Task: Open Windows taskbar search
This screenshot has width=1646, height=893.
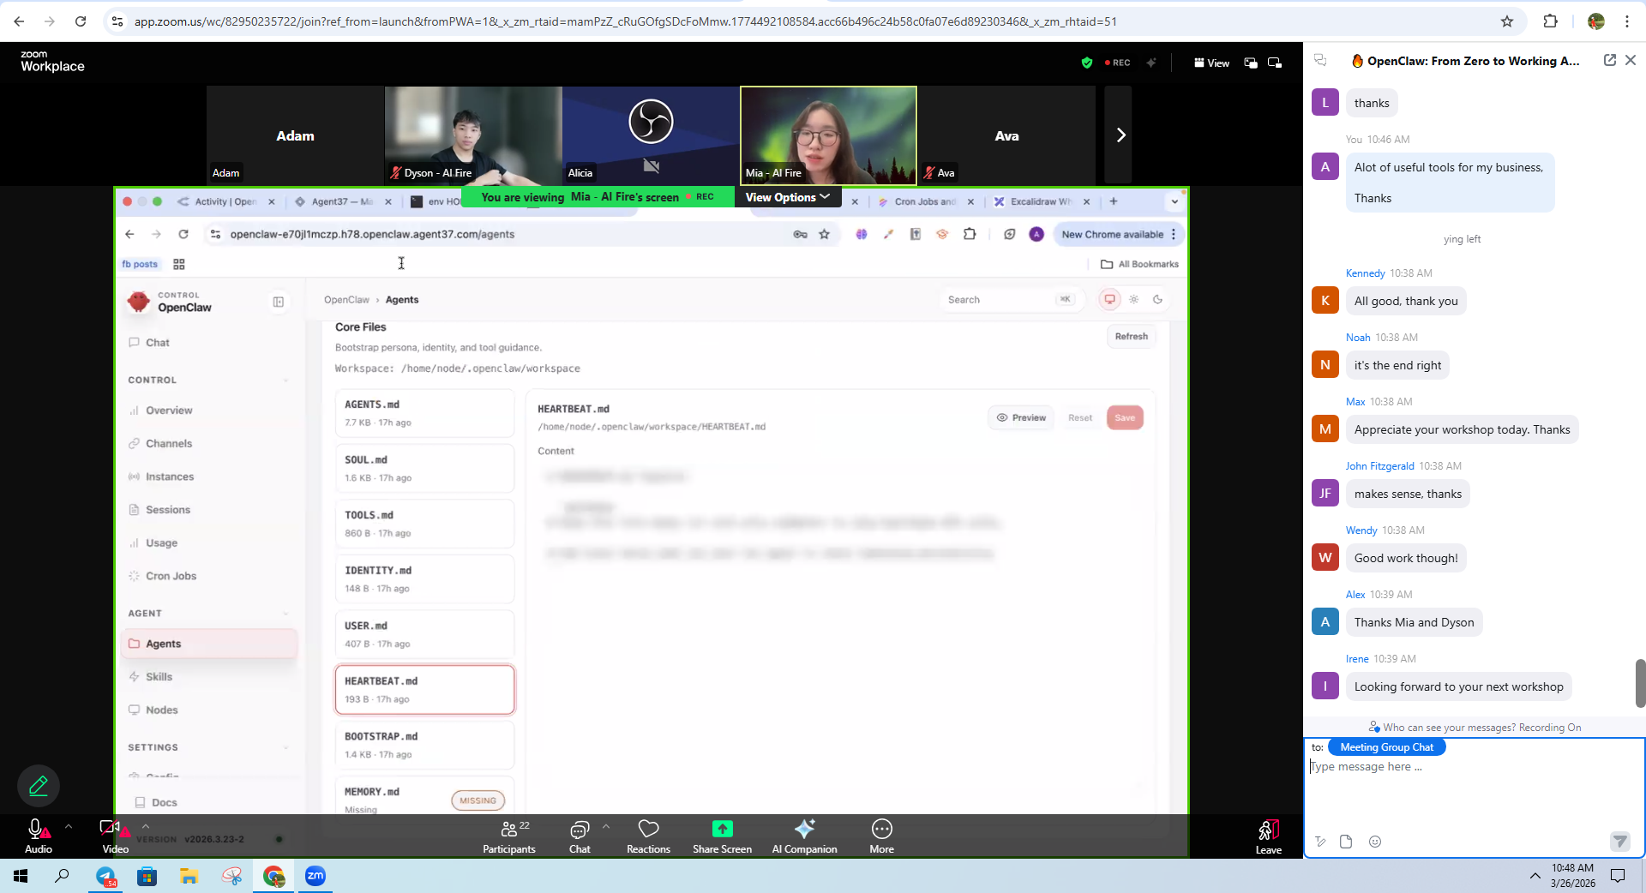Action: (62, 876)
